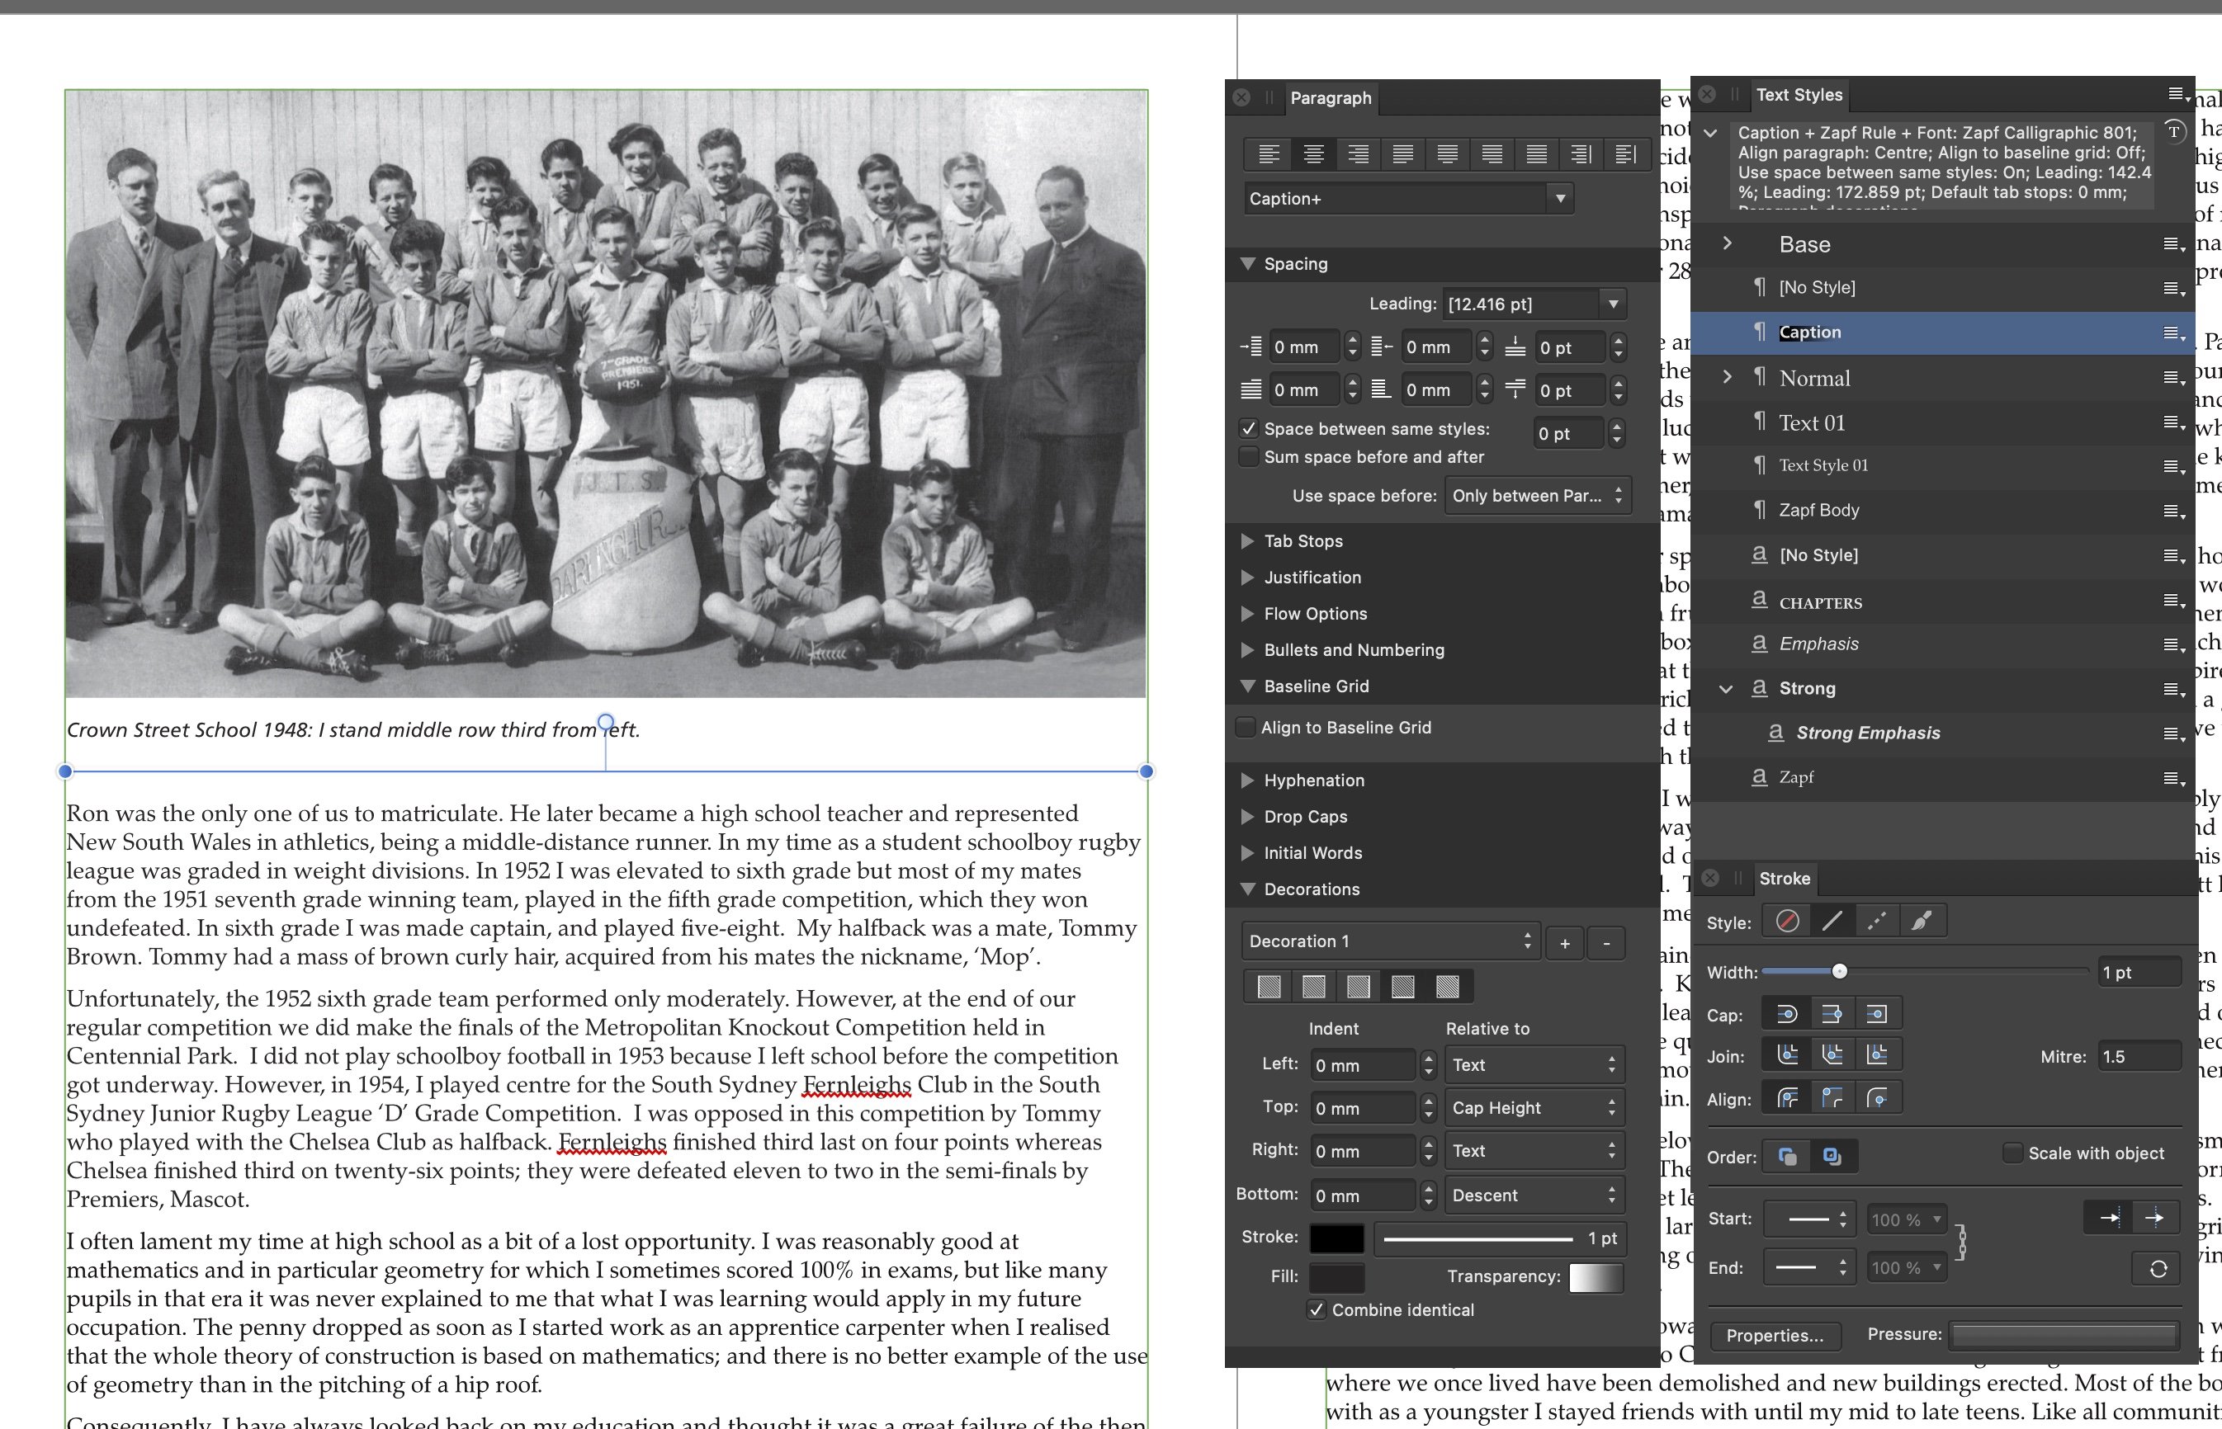The height and width of the screenshot is (1429, 2222).
Task: Open stroke Properties dialog
Action: [1774, 1335]
